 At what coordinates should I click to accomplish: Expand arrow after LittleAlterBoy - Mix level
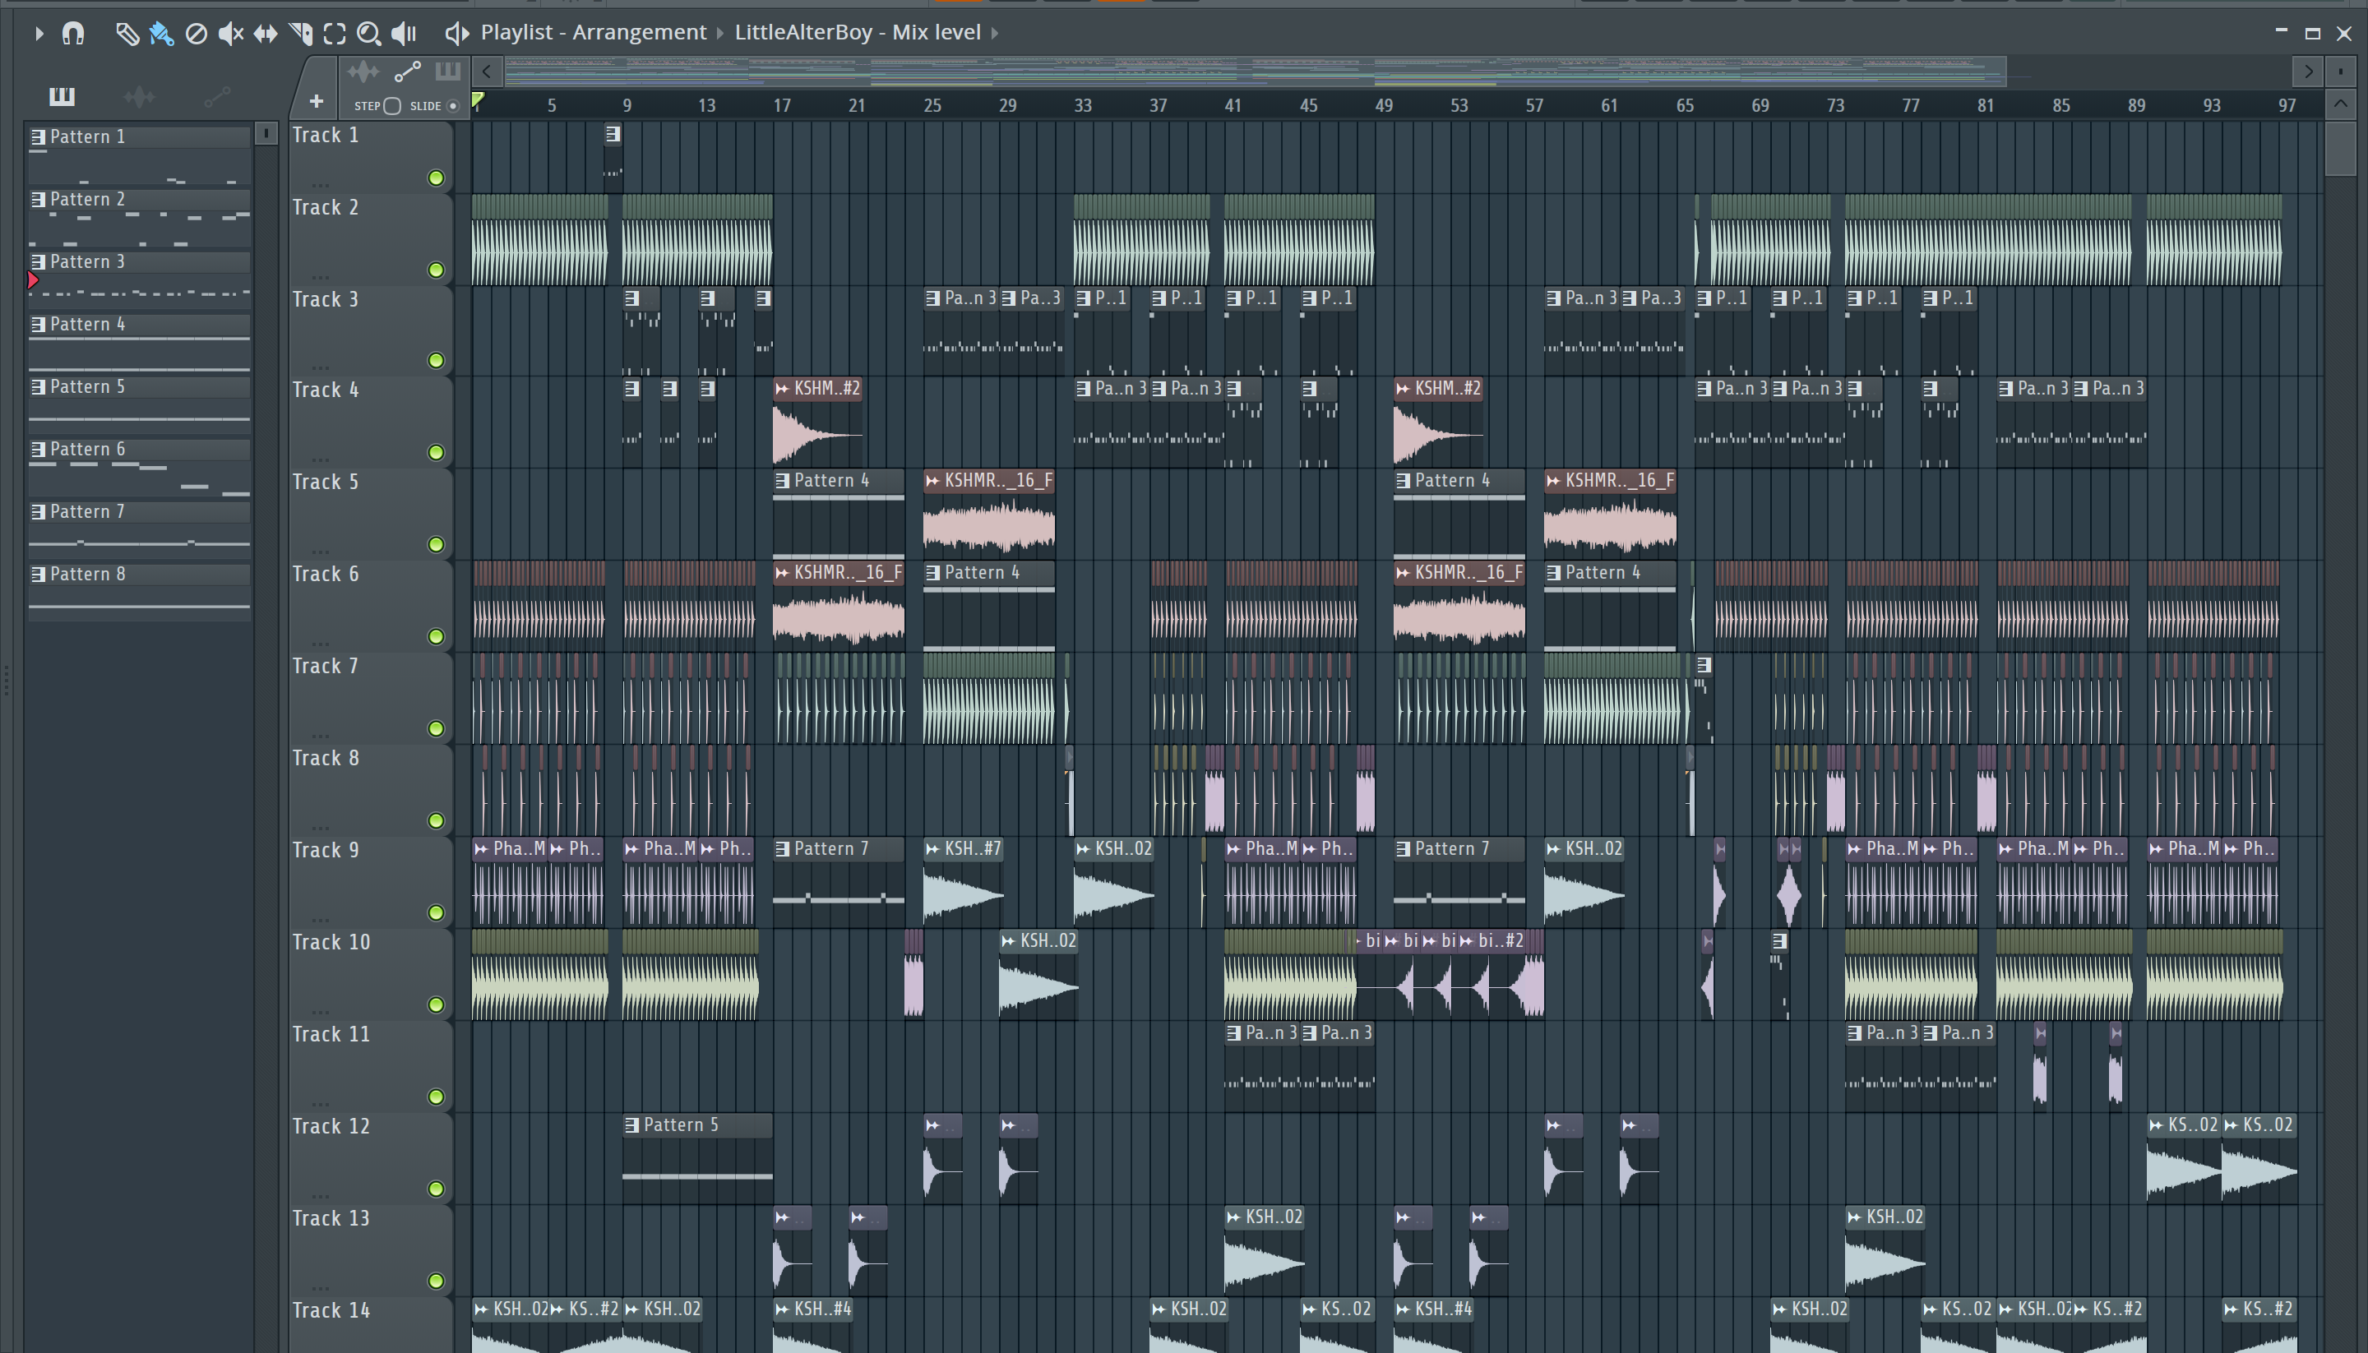click(x=994, y=34)
